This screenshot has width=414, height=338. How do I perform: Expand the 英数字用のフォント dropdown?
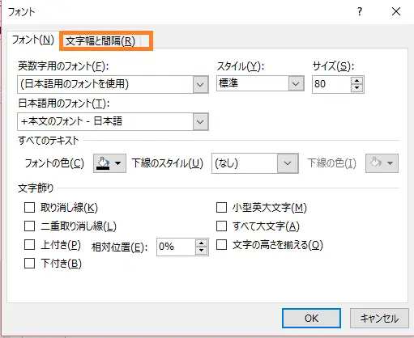(200, 84)
